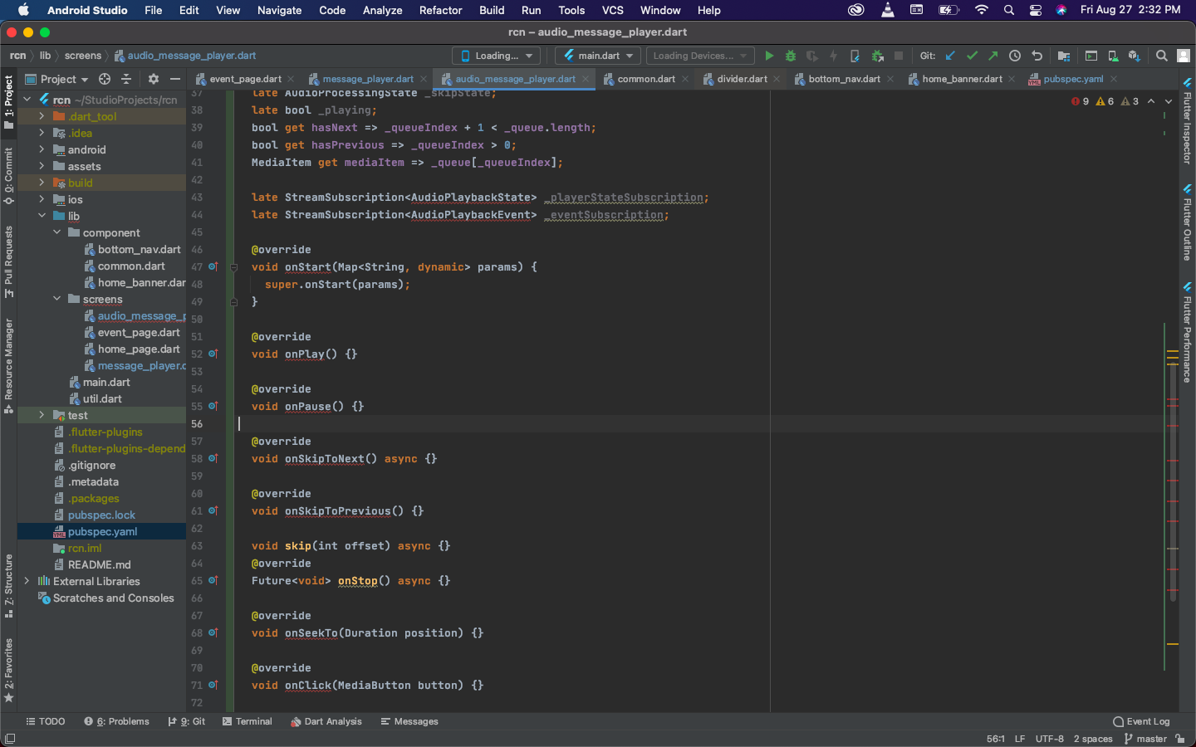
Task: Expand the android folder in tree
Action: click(42, 149)
